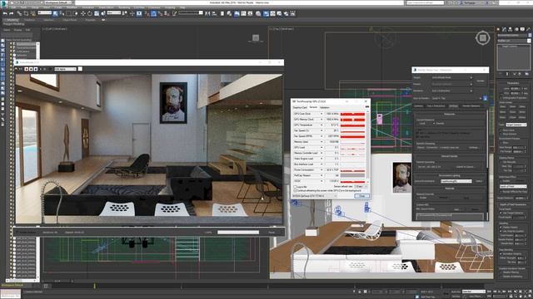Viewport: 533px width, 299px height.
Task: Click the Use Pivot Point Center icon
Action: coord(125,13)
